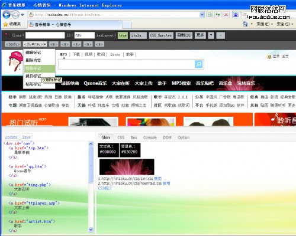This screenshot has width=296, height=236.
Task: Click the 湖南卫视插曲 link
Action: pos(30,106)
